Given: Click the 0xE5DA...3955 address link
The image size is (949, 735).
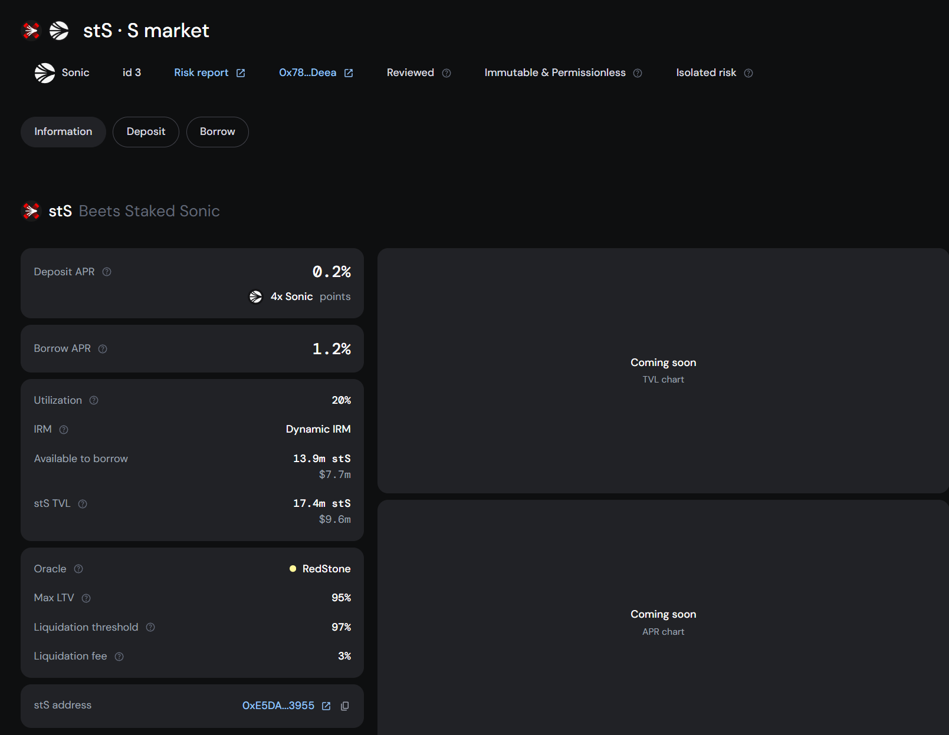Looking at the screenshot, I should (x=278, y=706).
